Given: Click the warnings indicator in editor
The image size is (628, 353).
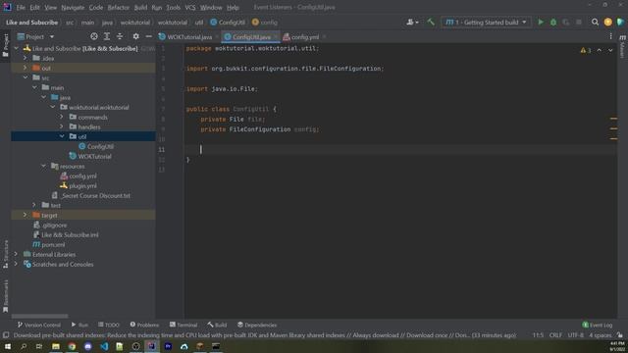Looking at the screenshot, I should 586,50.
